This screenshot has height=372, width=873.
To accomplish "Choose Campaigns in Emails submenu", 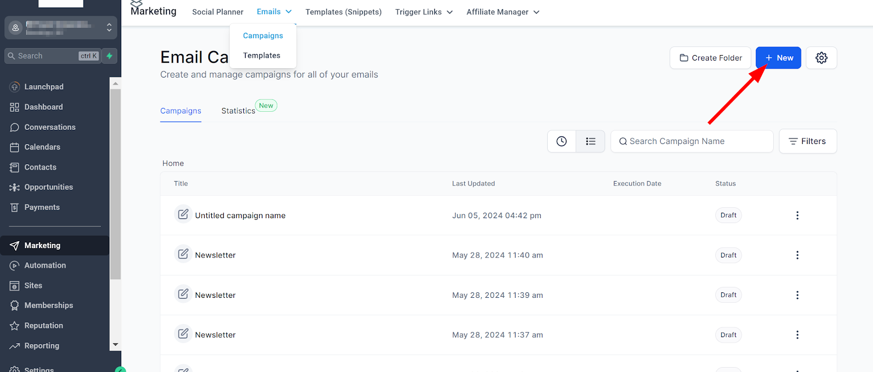I will [x=263, y=35].
